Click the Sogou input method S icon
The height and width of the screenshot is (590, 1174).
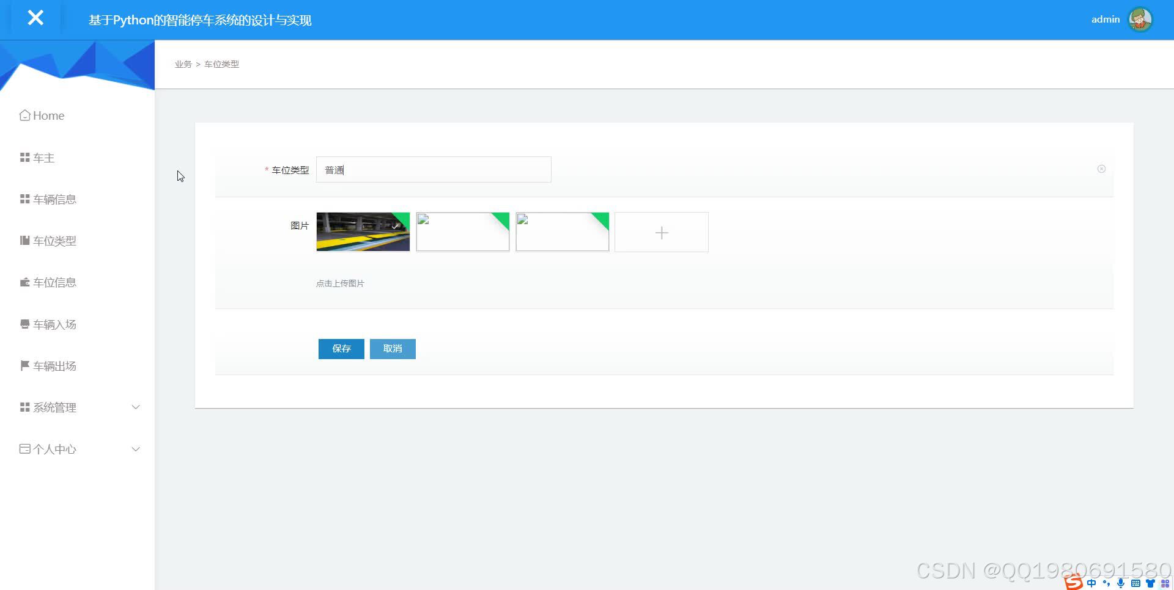click(x=1074, y=583)
